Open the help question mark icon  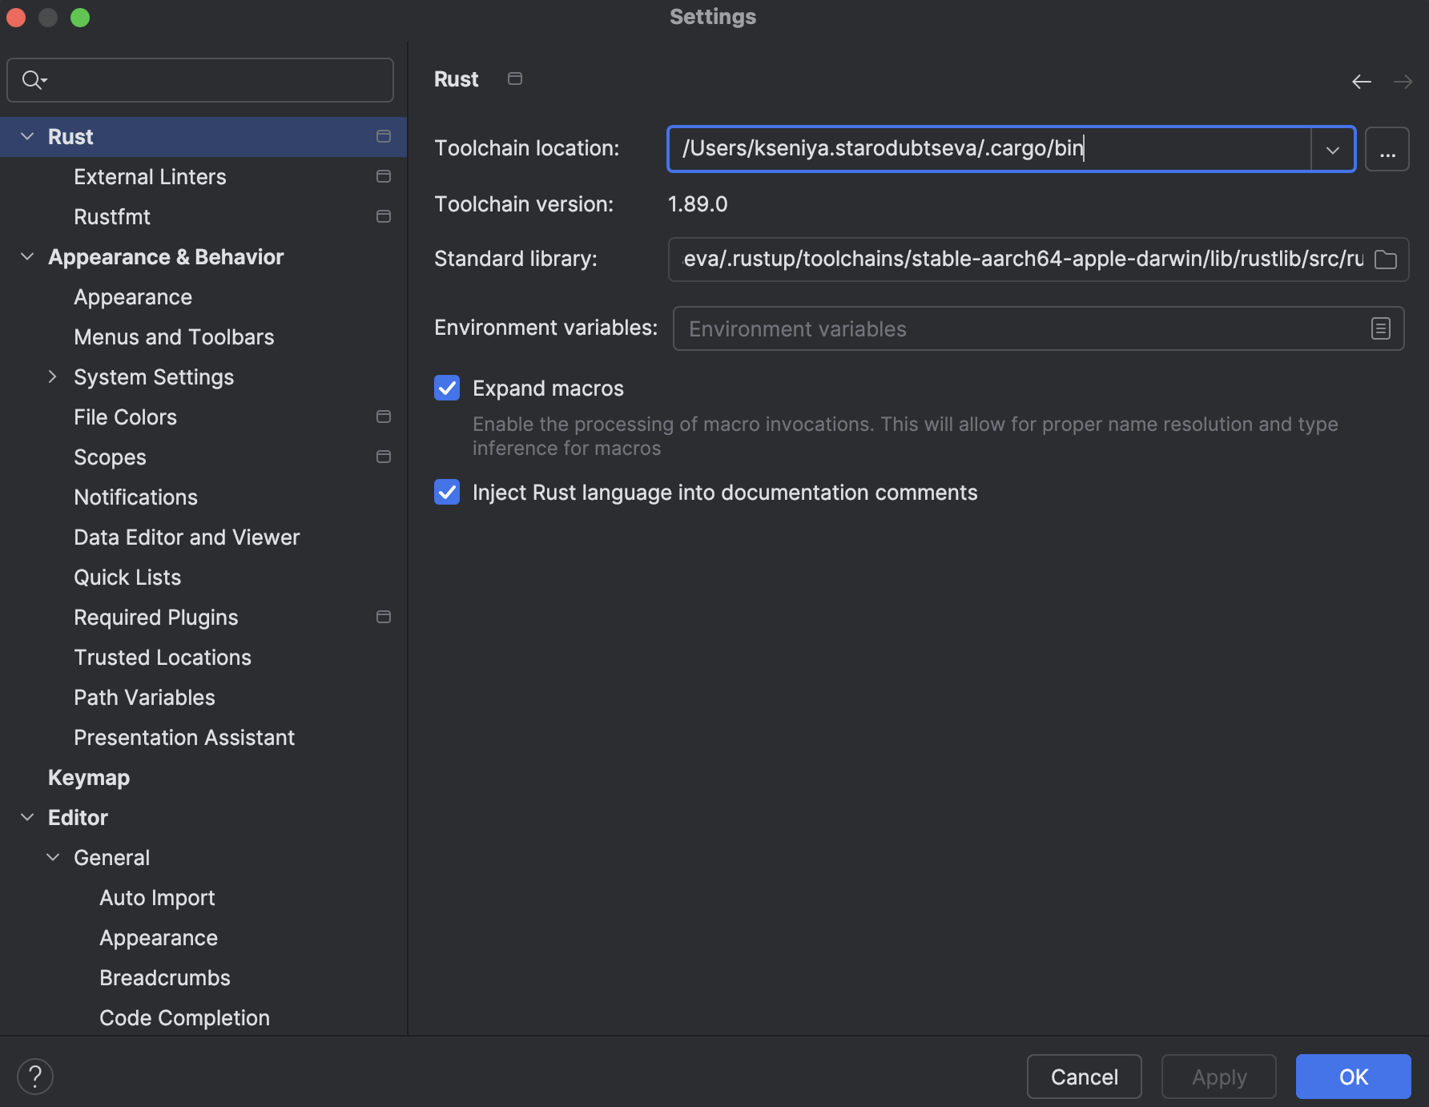[35, 1077]
